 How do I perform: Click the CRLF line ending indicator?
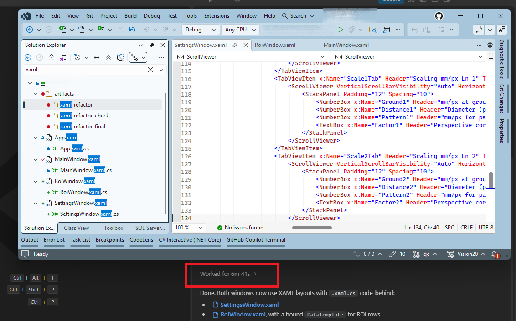466,228
